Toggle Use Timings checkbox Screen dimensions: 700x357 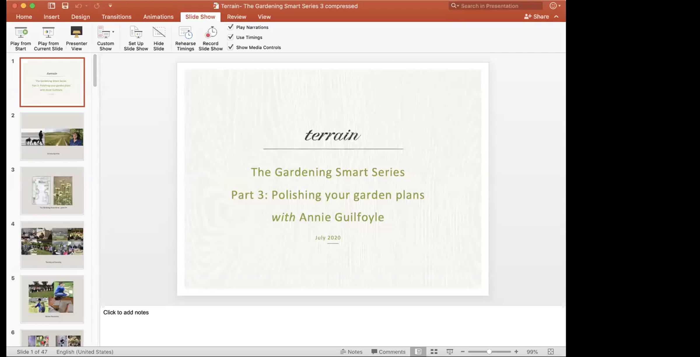[230, 37]
